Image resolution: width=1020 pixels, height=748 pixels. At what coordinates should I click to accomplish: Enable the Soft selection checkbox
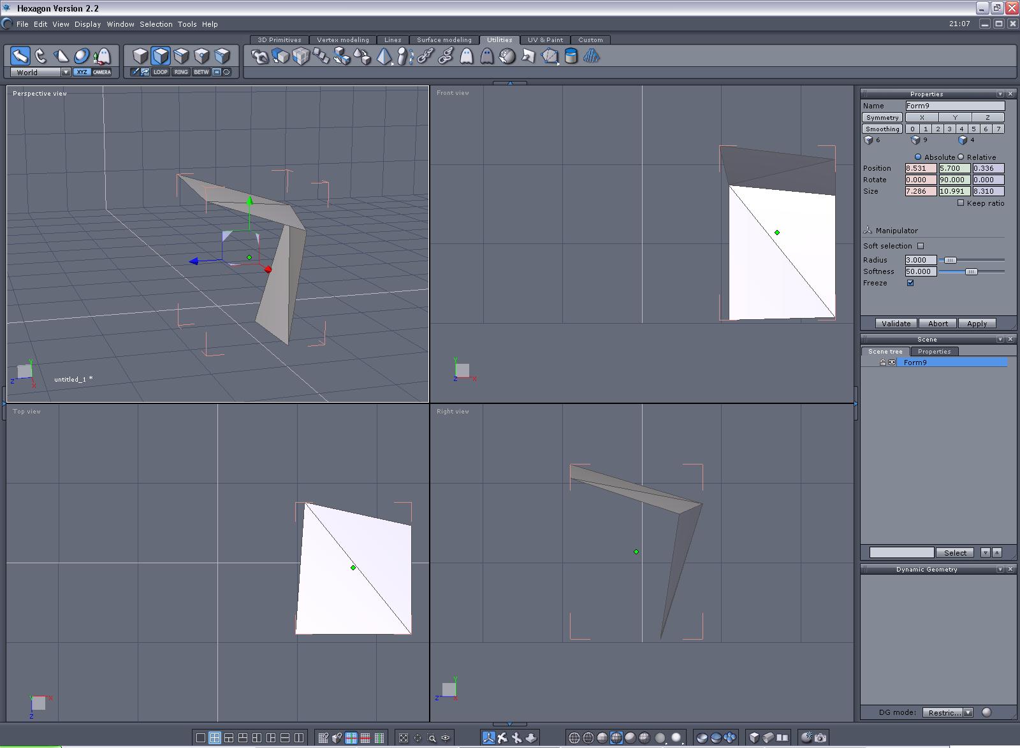[920, 246]
